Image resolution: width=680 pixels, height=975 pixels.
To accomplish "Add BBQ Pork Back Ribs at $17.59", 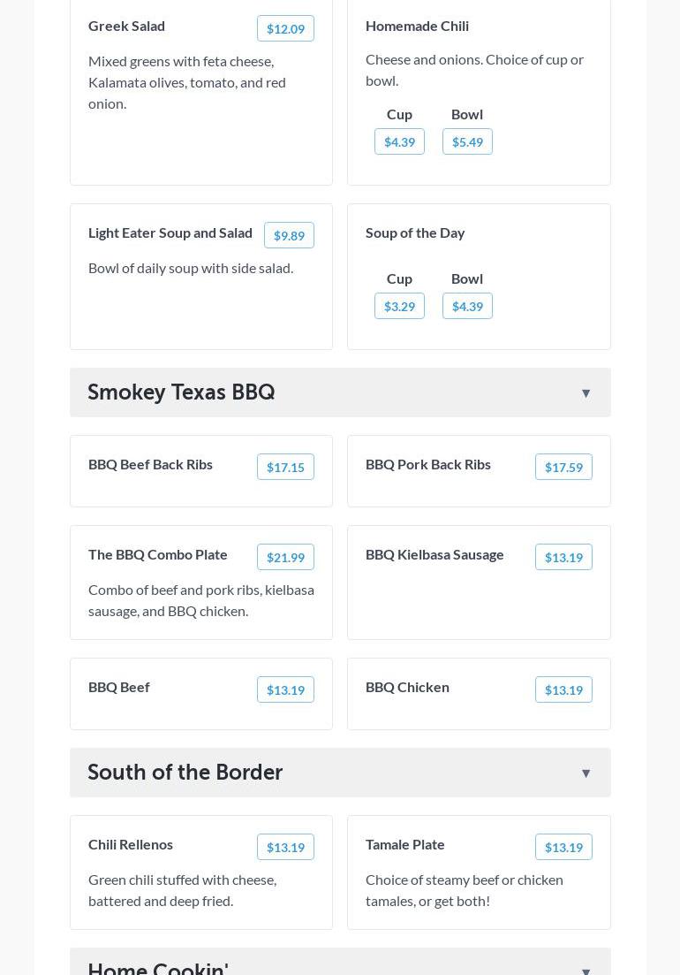I will [563, 468].
